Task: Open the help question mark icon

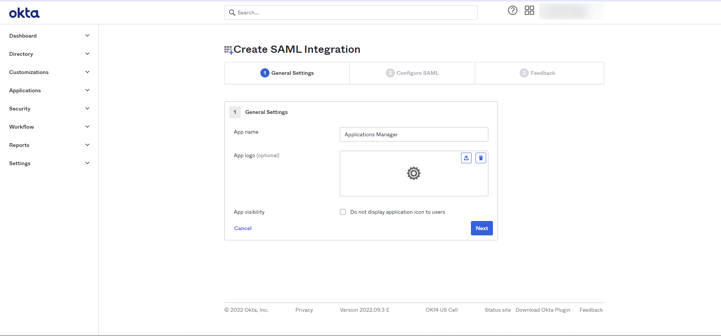Action: (x=512, y=11)
